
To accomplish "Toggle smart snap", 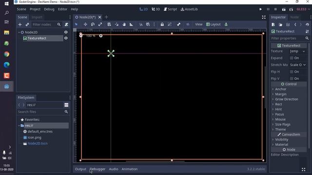I will coord(141,24).
